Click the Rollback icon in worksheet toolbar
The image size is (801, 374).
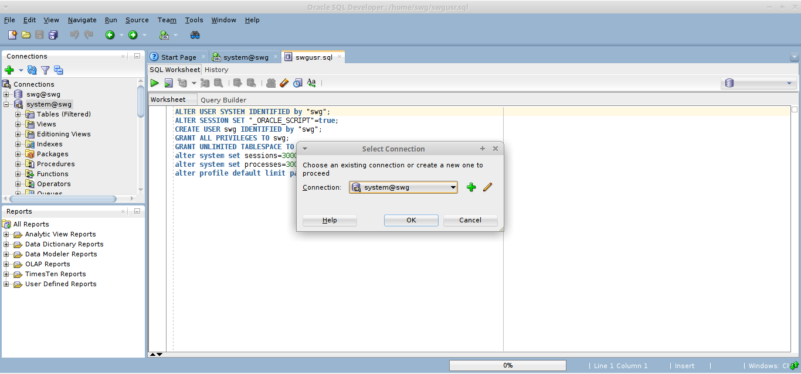pos(251,83)
